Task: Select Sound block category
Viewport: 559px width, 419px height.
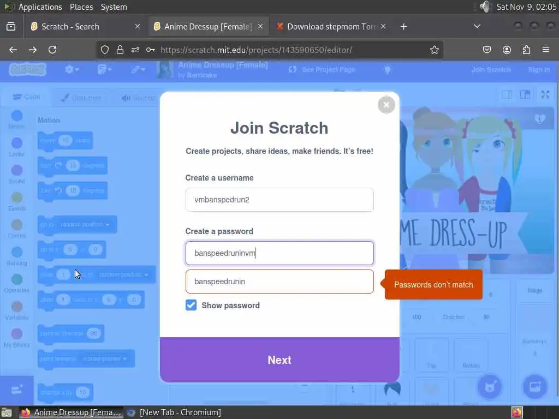Action: (17, 174)
